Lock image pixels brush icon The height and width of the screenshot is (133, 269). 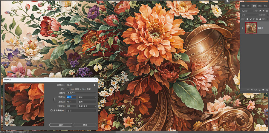250,19
